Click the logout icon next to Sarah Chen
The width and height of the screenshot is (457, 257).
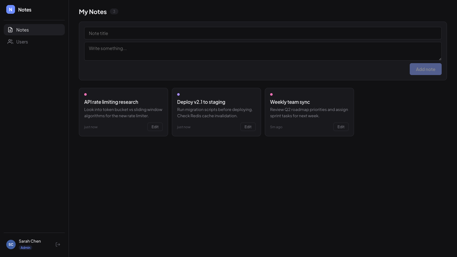58,244
